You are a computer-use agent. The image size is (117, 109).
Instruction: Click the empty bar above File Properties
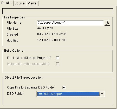(x=58, y=11)
